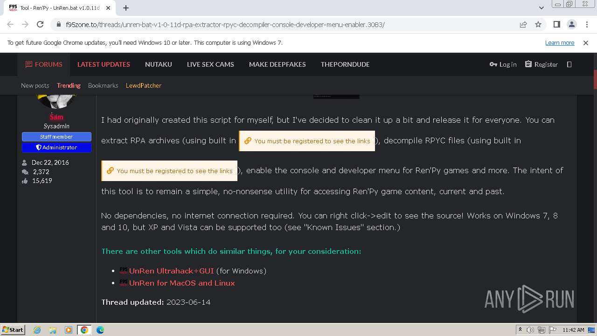Click the page vertical scrollbar thumb
This screenshot has width=597, height=336.
coord(595,79)
